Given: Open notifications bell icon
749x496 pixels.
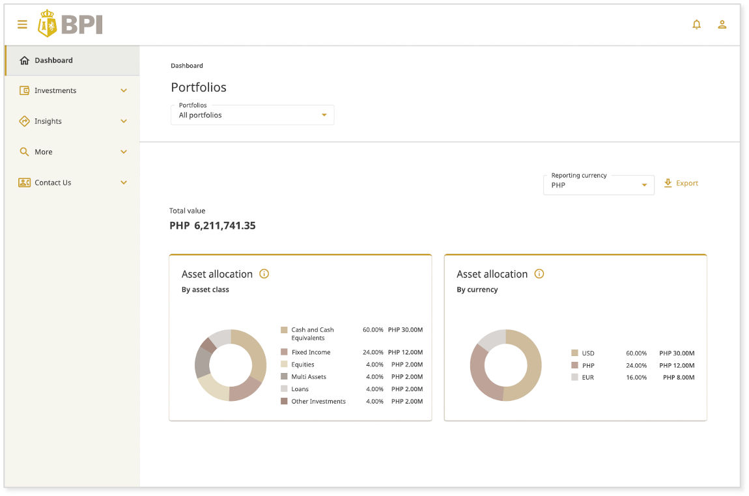Looking at the screenshot, I should (x=696, y=25).
